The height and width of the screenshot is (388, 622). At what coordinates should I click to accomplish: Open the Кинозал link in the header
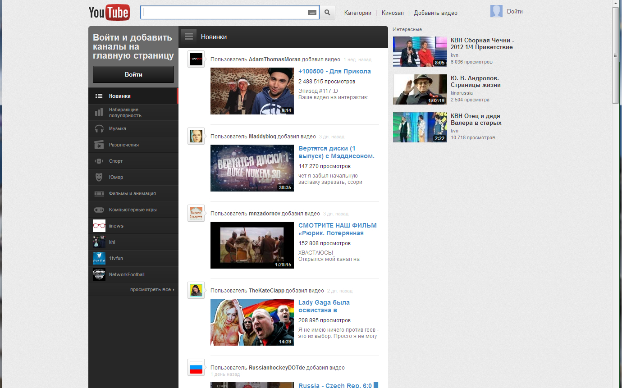click(x=393, y=13)
